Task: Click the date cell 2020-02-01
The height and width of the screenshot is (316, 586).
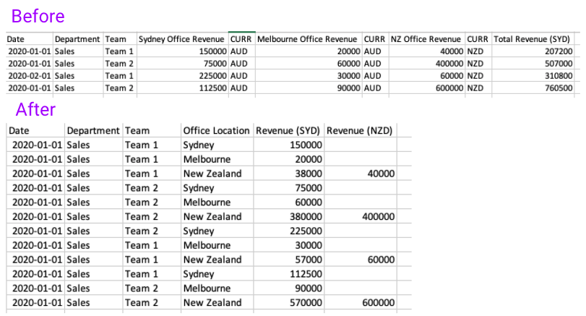Action: [x=29, y=76]
